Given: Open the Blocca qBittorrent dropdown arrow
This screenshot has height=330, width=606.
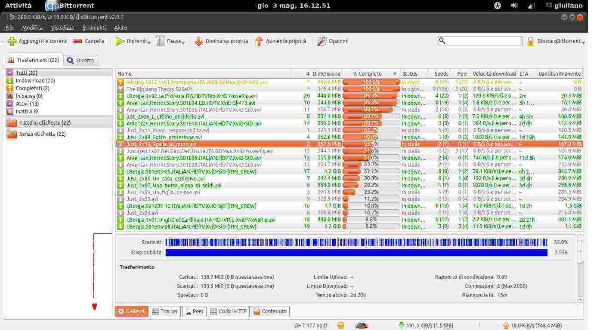Looking at the screenshot, I should coord(583,42).
